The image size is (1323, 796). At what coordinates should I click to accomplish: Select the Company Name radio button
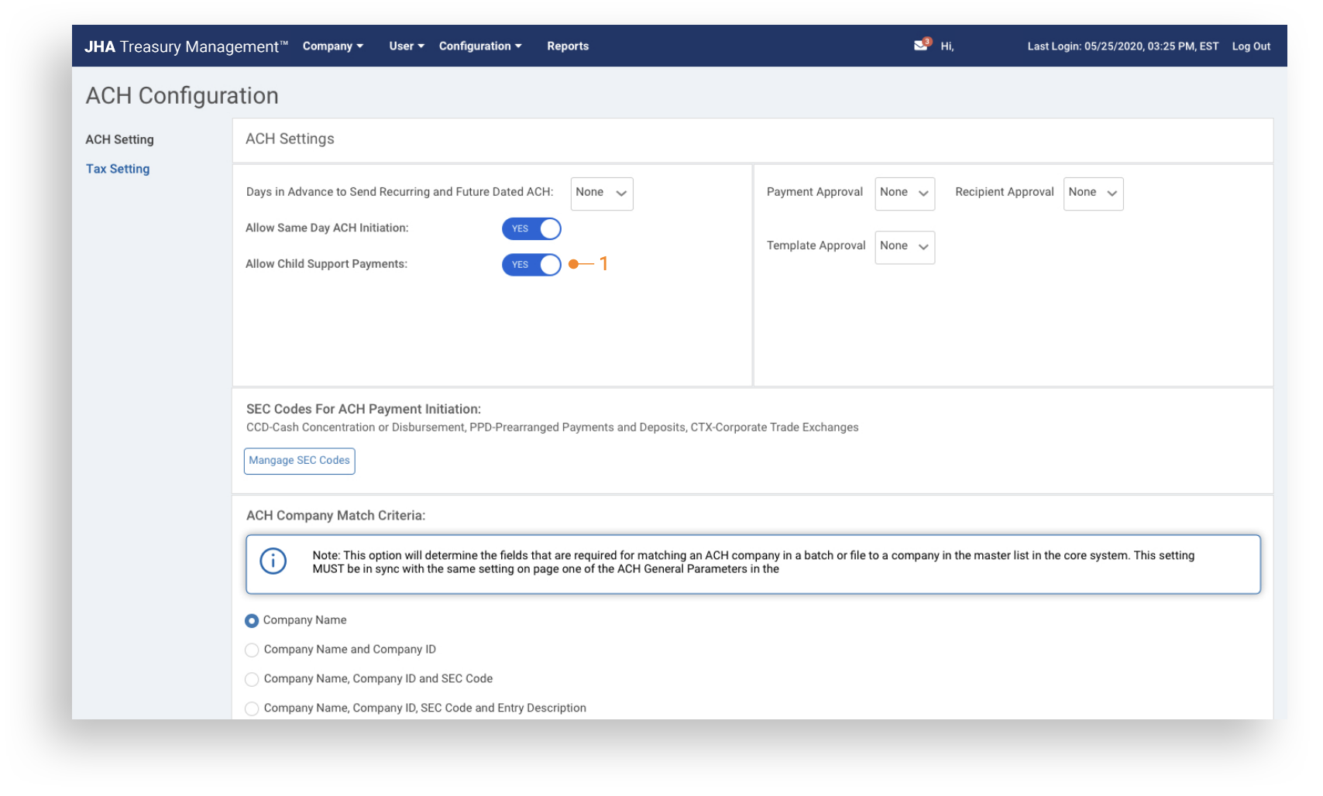(252, 621)
